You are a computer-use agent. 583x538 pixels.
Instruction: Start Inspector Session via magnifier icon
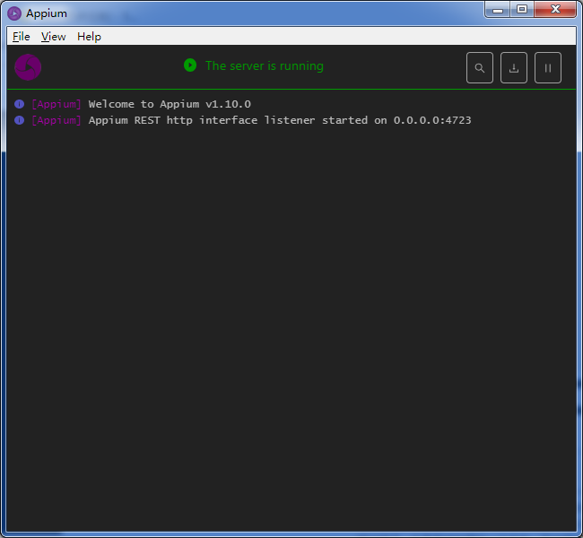coord(480,68)
